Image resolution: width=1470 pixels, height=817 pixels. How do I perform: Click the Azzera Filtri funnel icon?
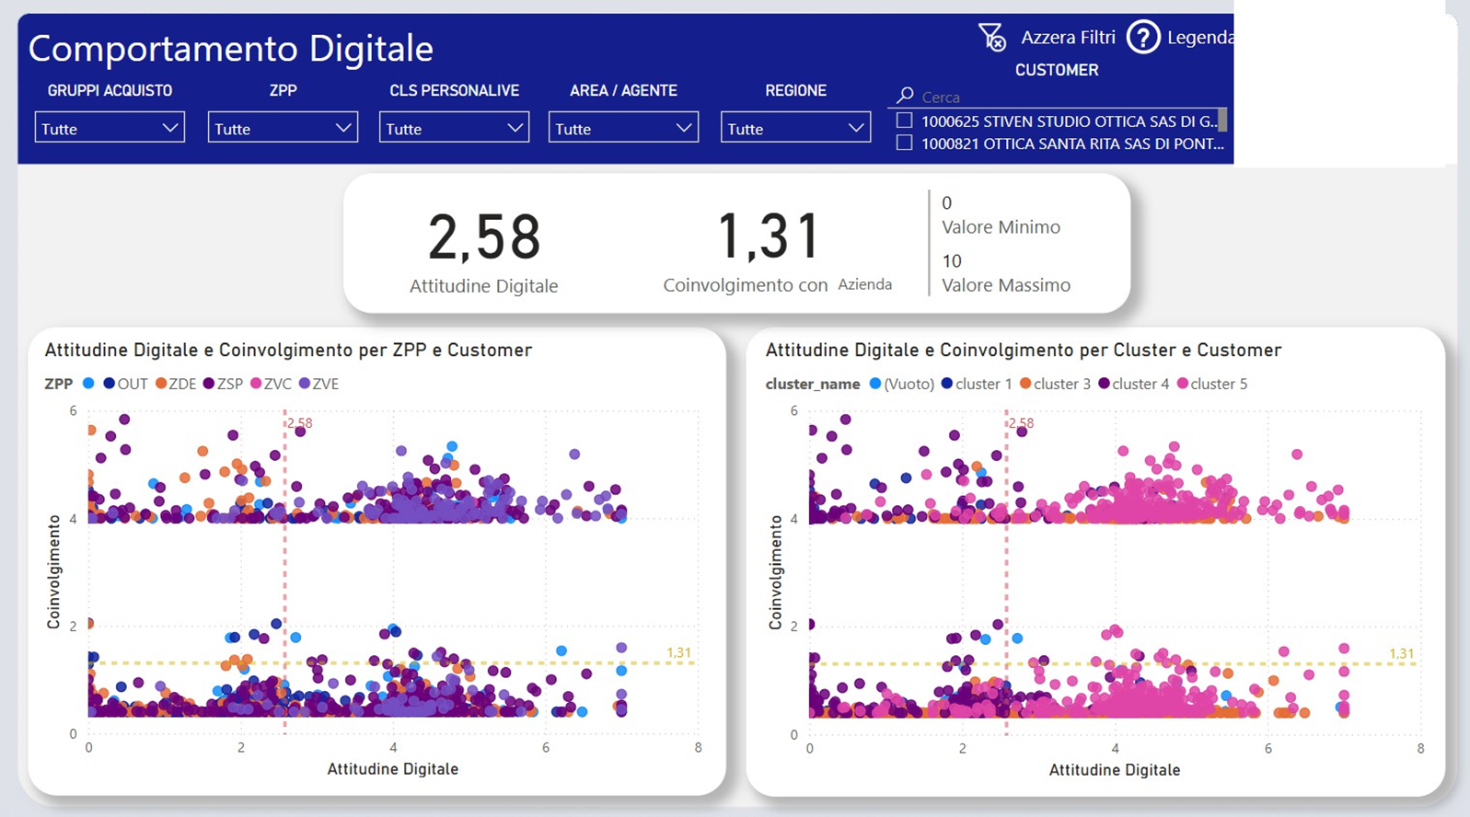tap(992, 37)
